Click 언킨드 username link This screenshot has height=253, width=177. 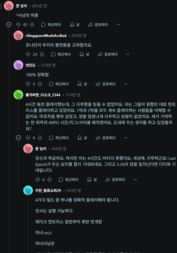pyautogui.click(x=30, y=65)
